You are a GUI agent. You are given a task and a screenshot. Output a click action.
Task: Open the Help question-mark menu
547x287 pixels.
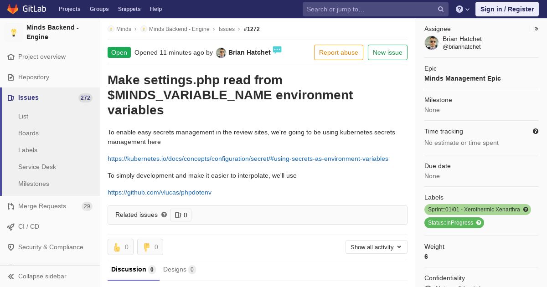(x=463, y=9)
